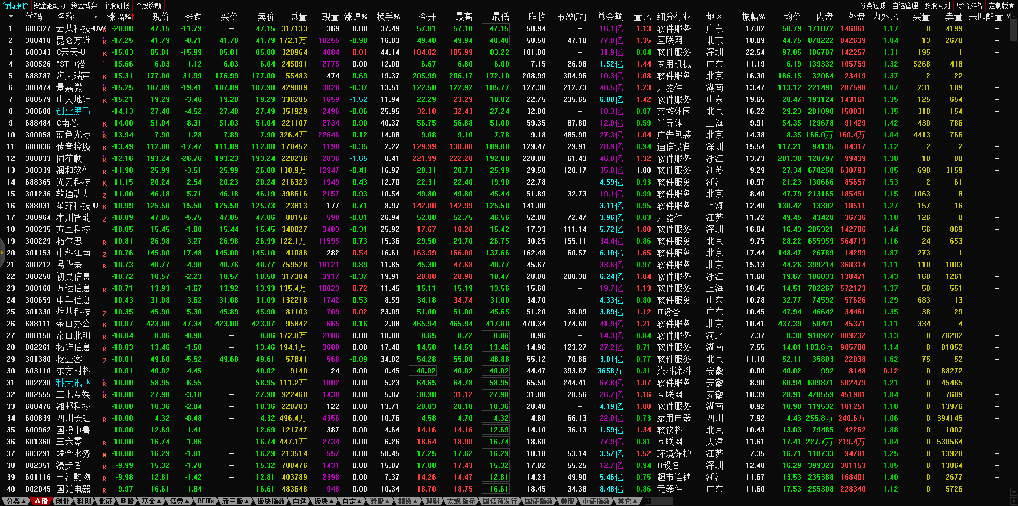Click the K marker beside C云天-U
The width and height of the screenshot is (1018, 506).
coord(104,53)
